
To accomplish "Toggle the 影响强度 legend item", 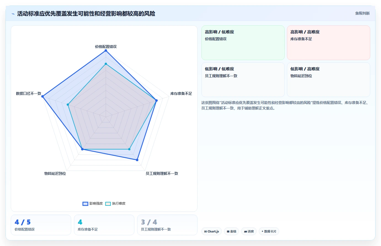I will point(93,204).
